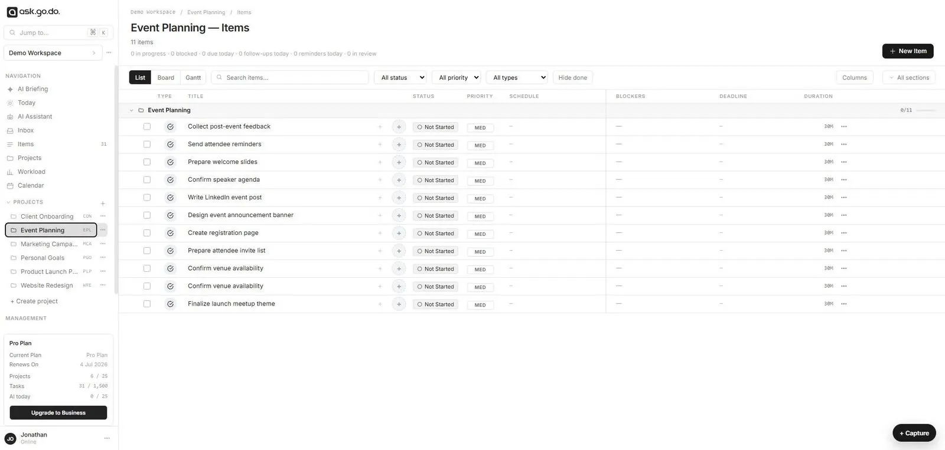The image size is (945, 450).
Task: Click the Columns button
Action: pos(854,77)
